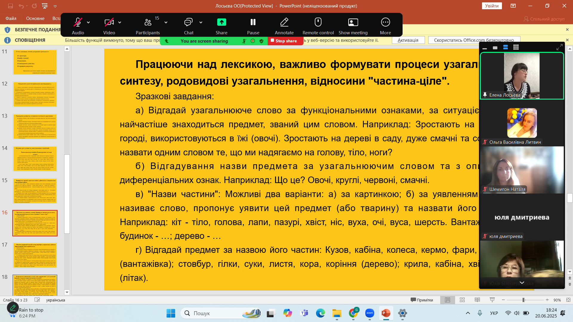Click the undo arrow icon
This screenshot has height=322, width=573.
(21, 6)
